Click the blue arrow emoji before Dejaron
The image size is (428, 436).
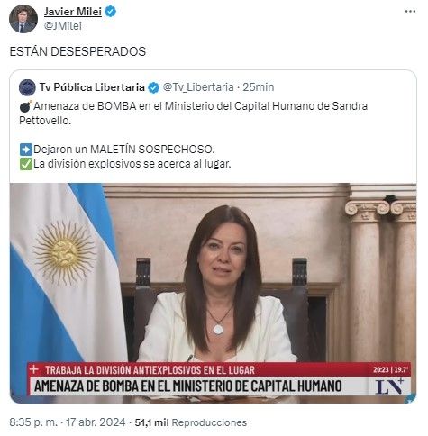point(26,150)
